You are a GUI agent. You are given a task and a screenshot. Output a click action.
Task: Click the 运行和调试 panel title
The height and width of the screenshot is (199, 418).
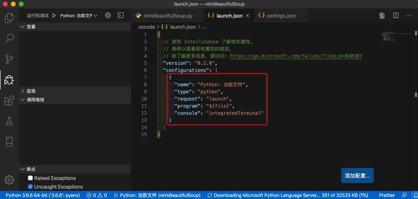tap(37, 16)
